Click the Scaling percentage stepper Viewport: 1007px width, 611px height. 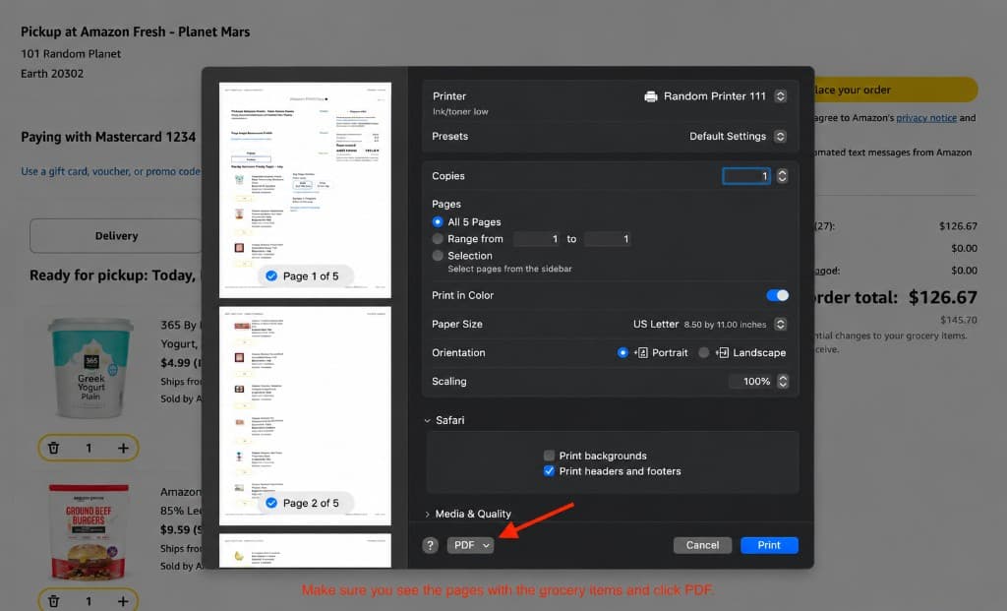[x=782, y=381]
